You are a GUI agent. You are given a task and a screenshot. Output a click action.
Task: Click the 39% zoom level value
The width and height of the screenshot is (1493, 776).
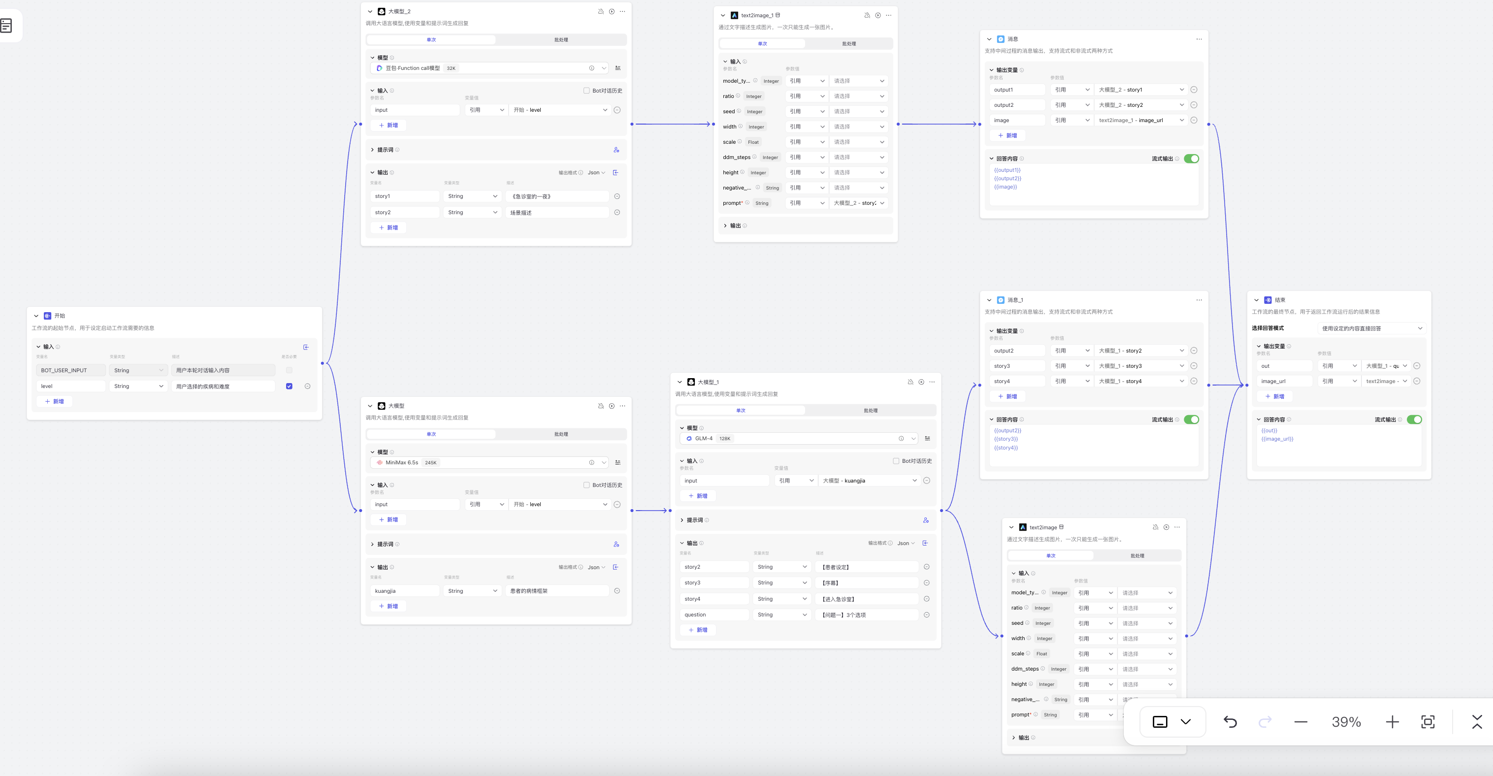tap(1346, 722)
